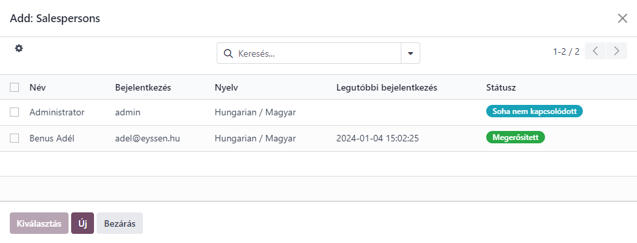Check the Administrator row checkbox
637x243 pixels.
coord(14,112)
